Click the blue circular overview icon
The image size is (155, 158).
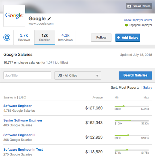(7, 37)
